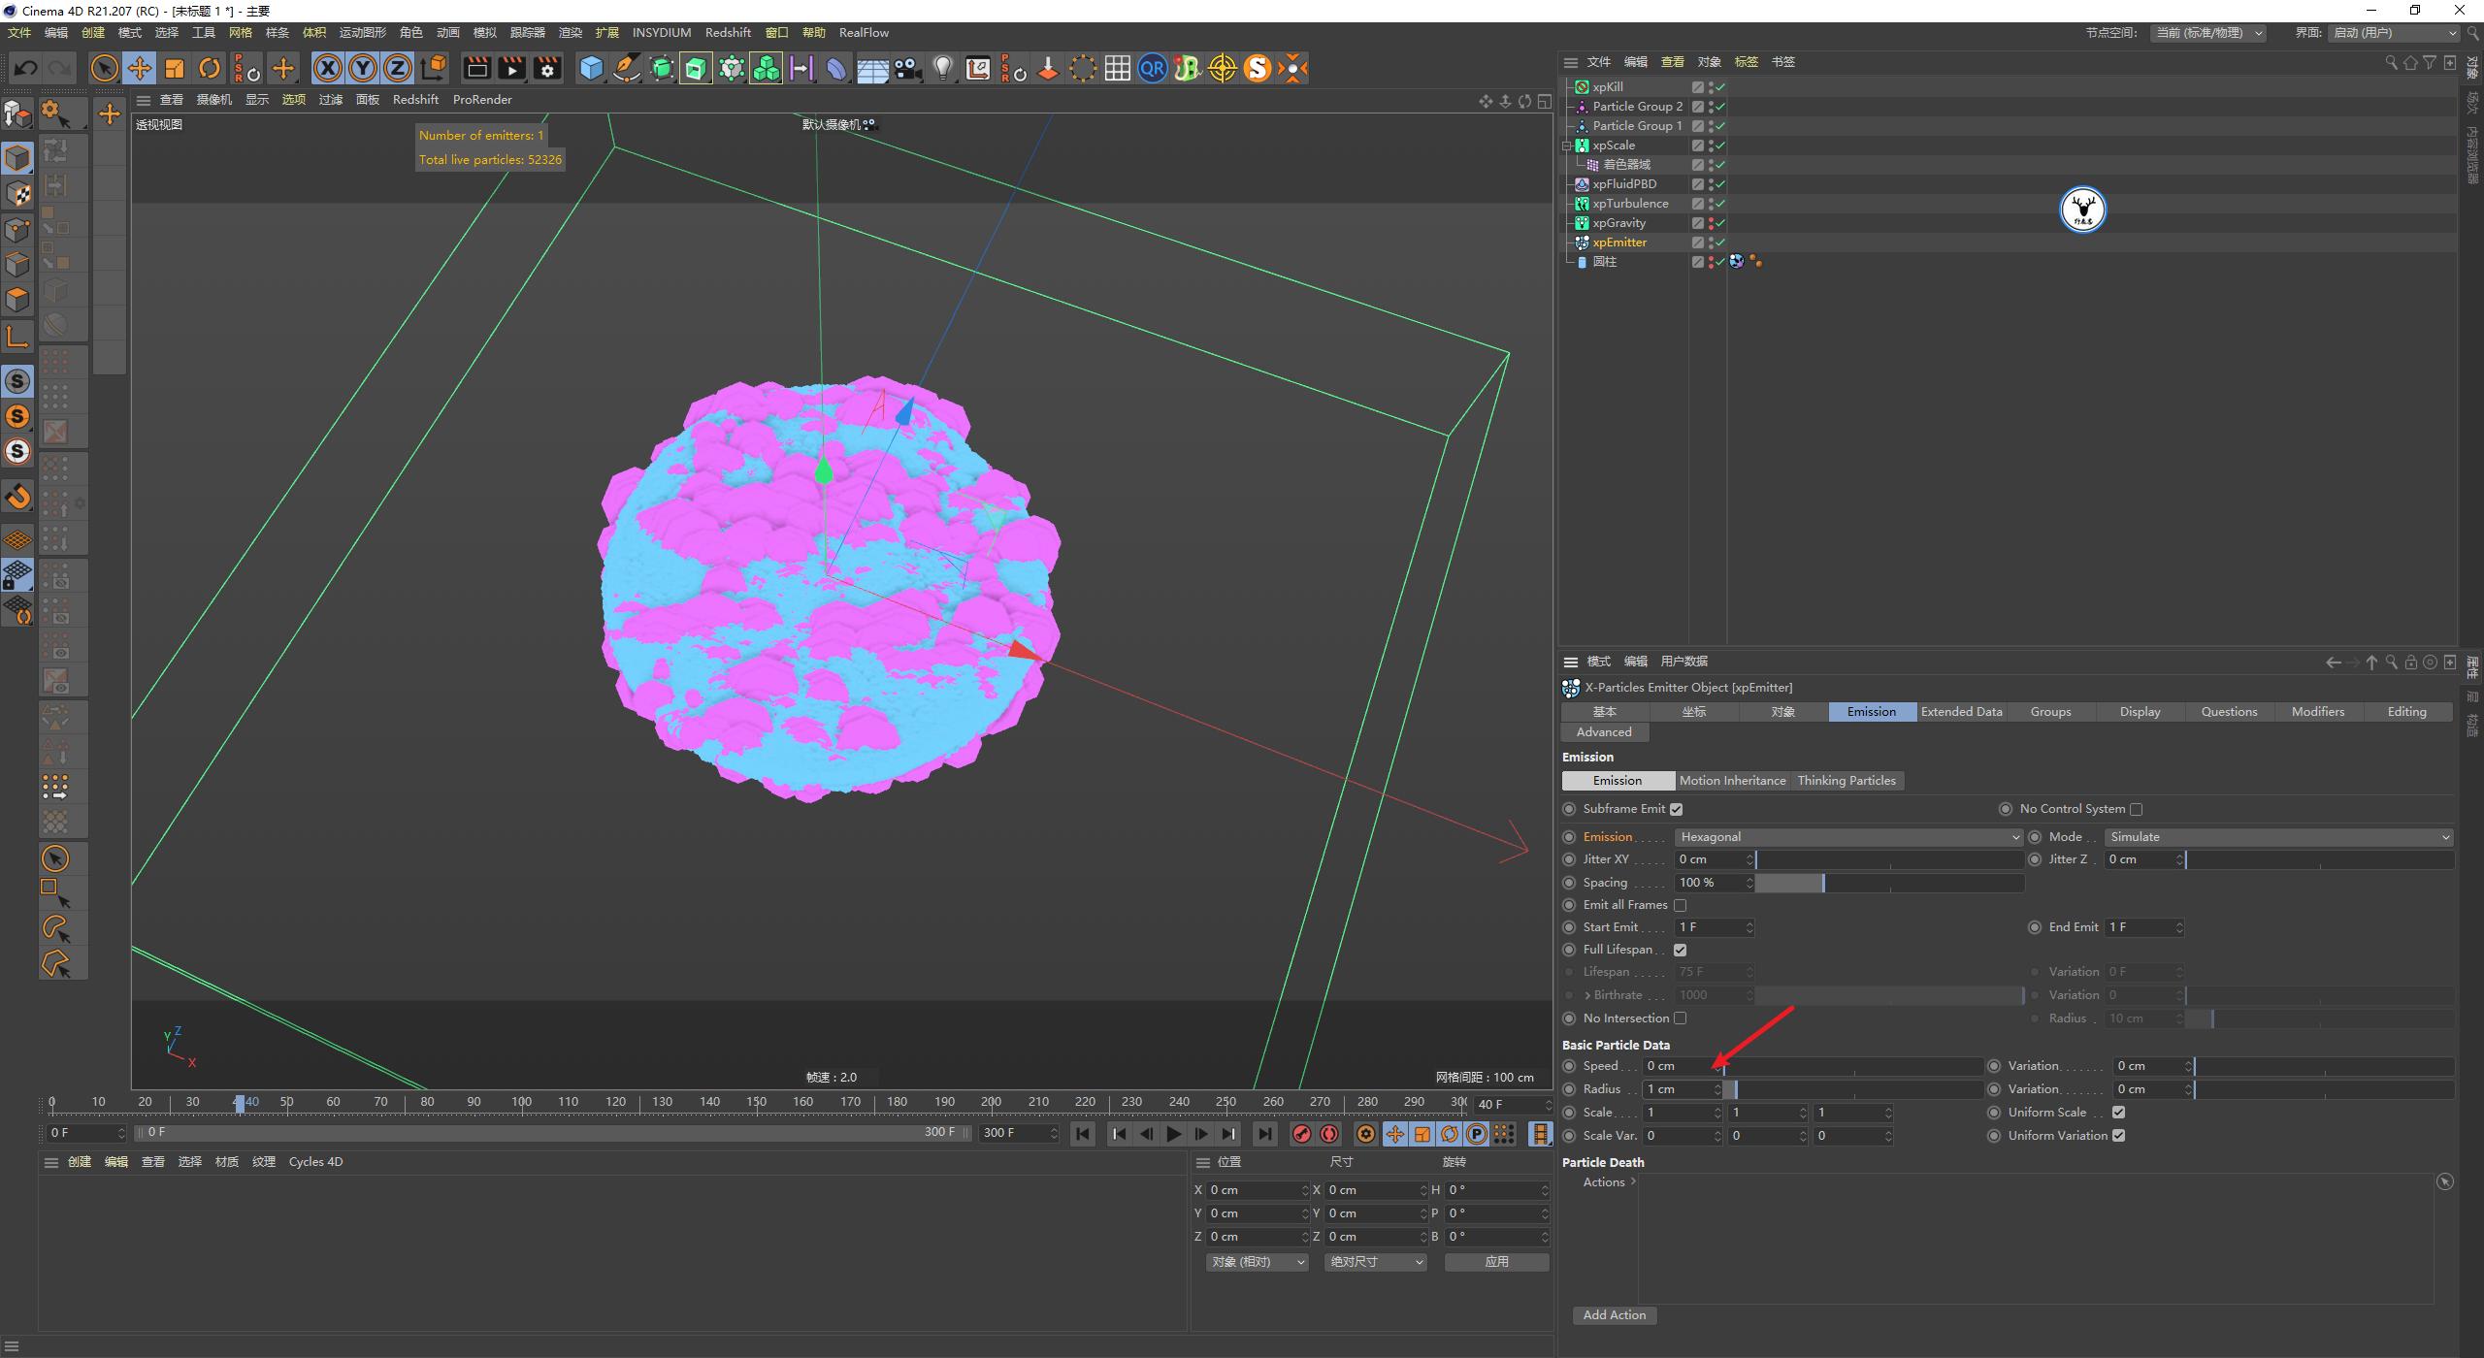2484x1358 pixels.
Task: Toggle off Uniform Scale option
Action: (x=2119, y=1113)
